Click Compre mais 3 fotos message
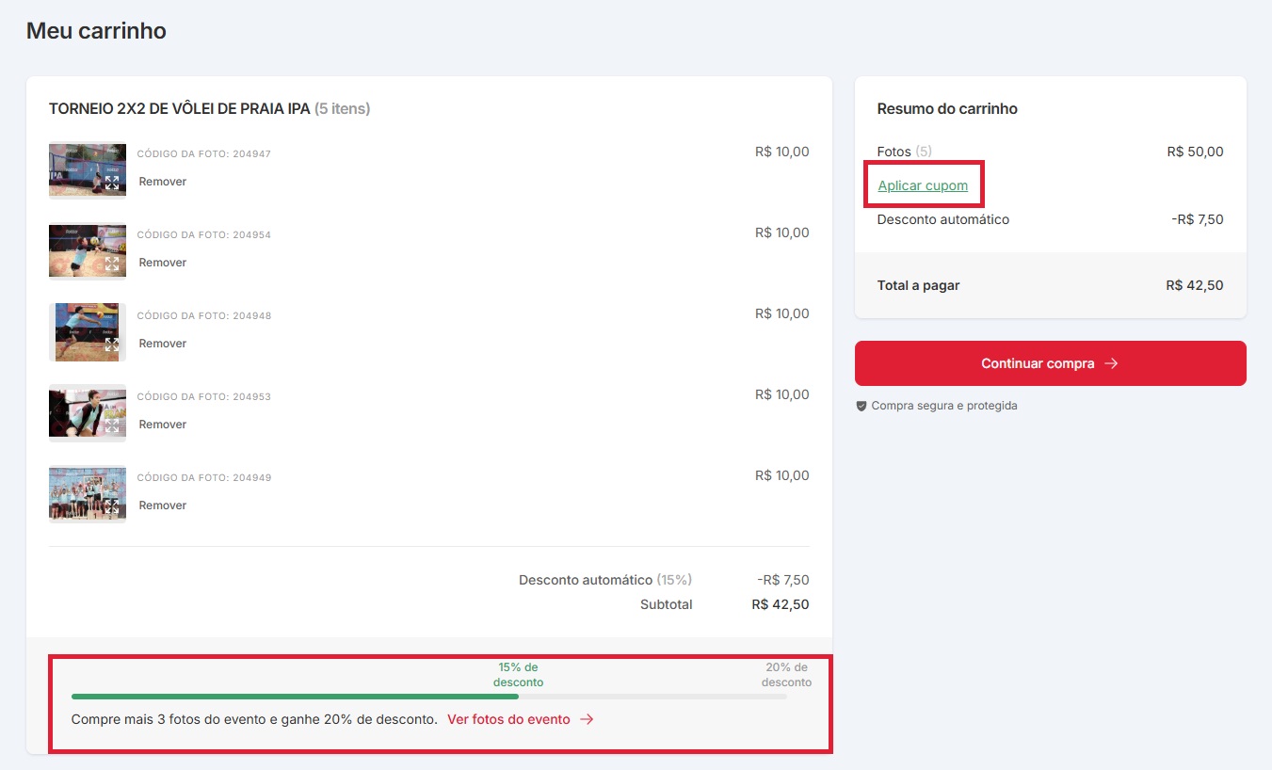Screen dimensions: 1272x770 click(x=254, y=719)
